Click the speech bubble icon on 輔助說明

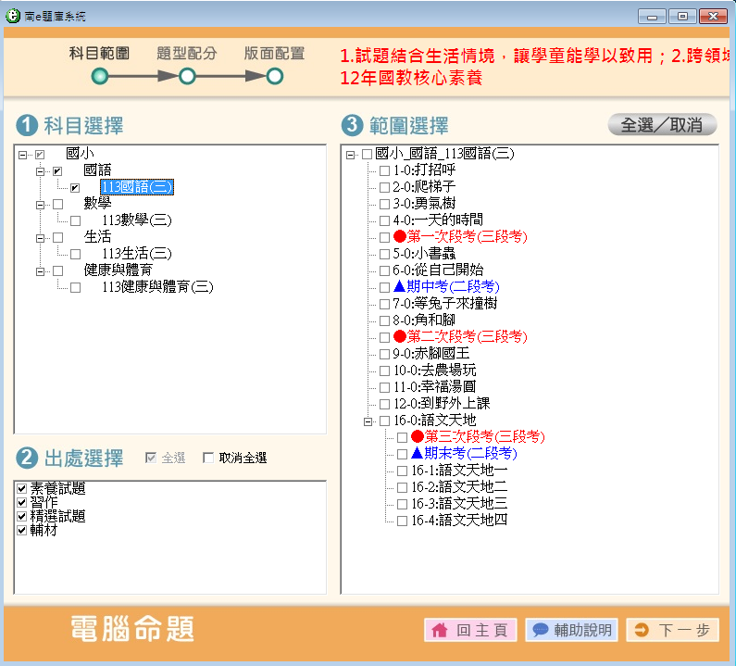541,629
